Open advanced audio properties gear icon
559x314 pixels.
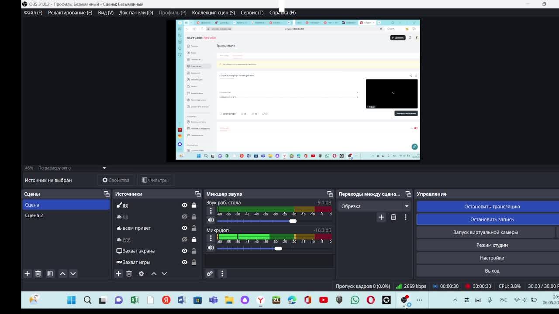coord(210,274)
